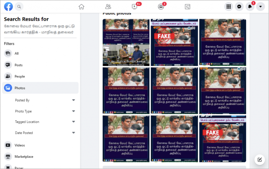Image resolution: width=269 pixels, height=169 pixels.
Task: Open the account dropdown arrow
Action: tap(260, 7)
